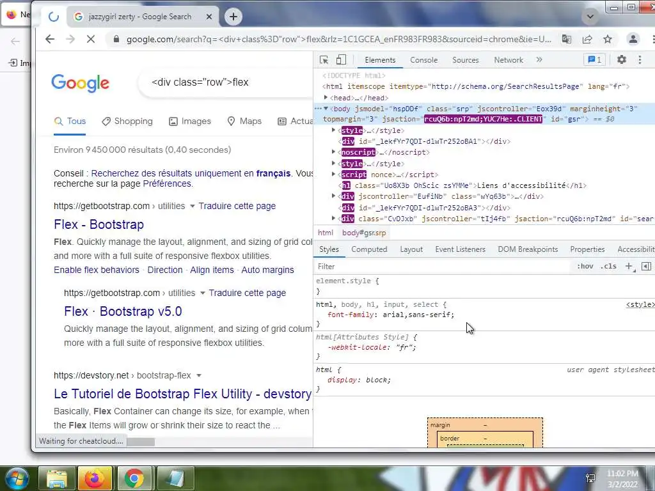Click the share page icon
655x491 pixels.
(x=587, y=39)
